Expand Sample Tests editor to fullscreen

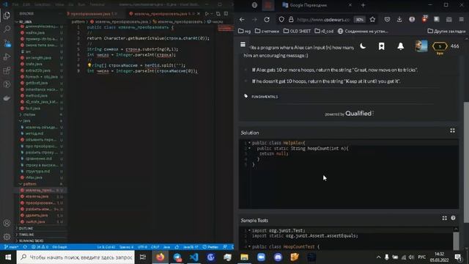pyautogui.click(x=445, y=219)
